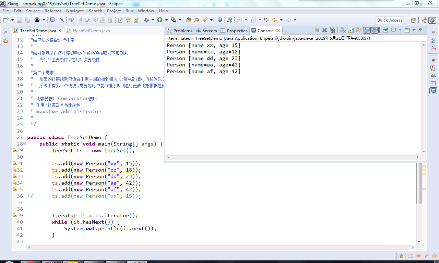Switch to the Problems tab

tap(180, 30)
